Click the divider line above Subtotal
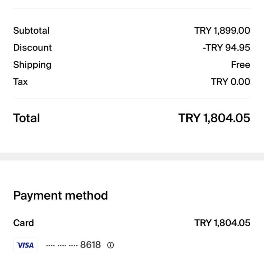 132,9
